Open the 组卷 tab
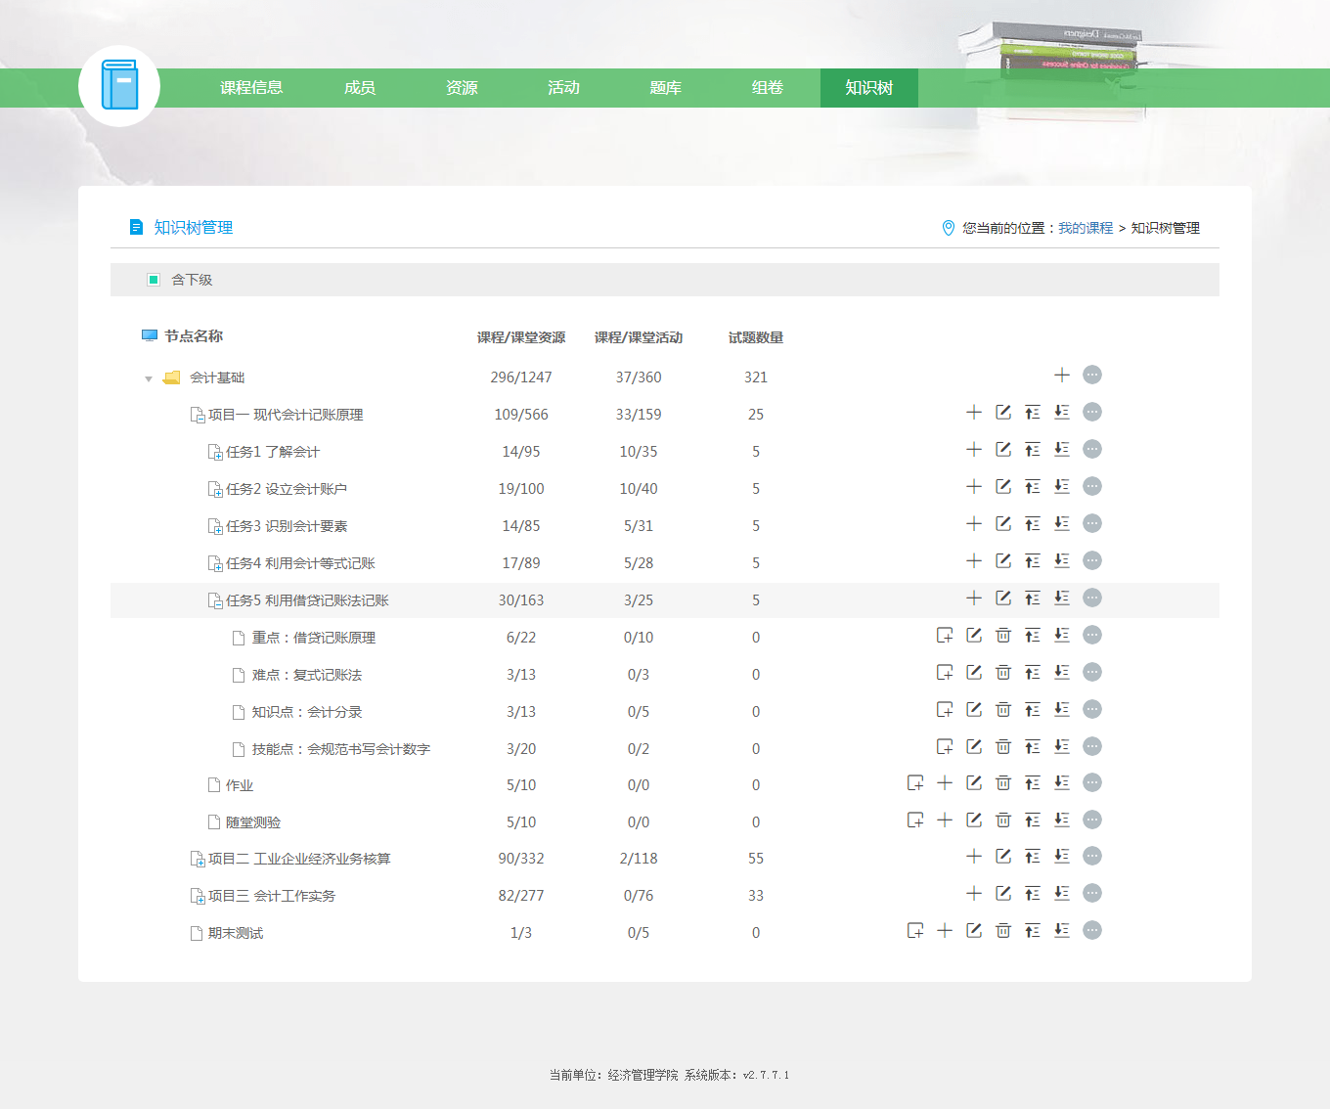1330x1109 pixels. pos(768,88)
